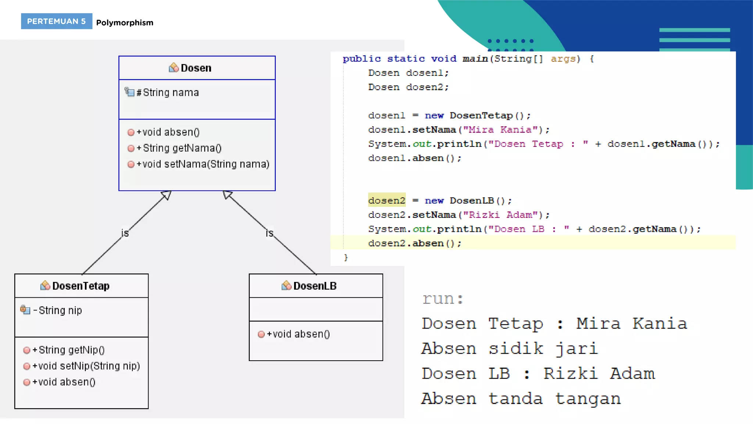Click the Dosen class icon
This screenshot has width=753, height=424.
point(174,68)
